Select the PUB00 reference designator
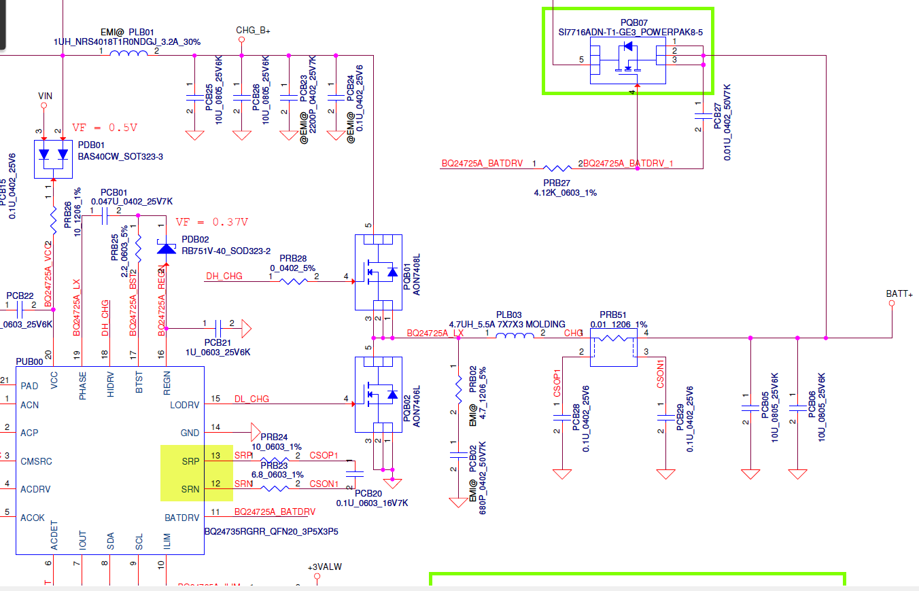Image resolution: width=919 pixels, height=591 pixels. pyautogui.click(x=29, y=361)
